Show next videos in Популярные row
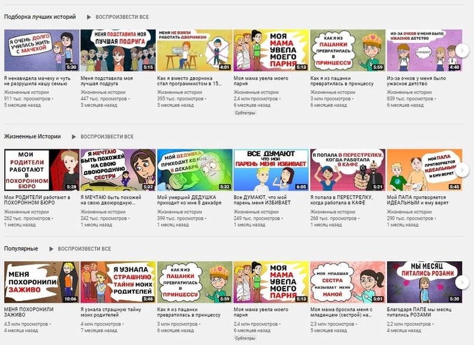The height and width of the screenshot is (345, 474). click(462, 282)
